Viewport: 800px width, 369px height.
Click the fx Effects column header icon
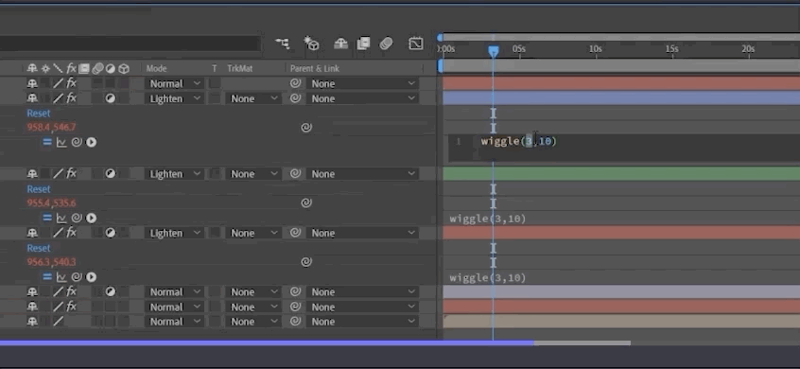point(72,68)
